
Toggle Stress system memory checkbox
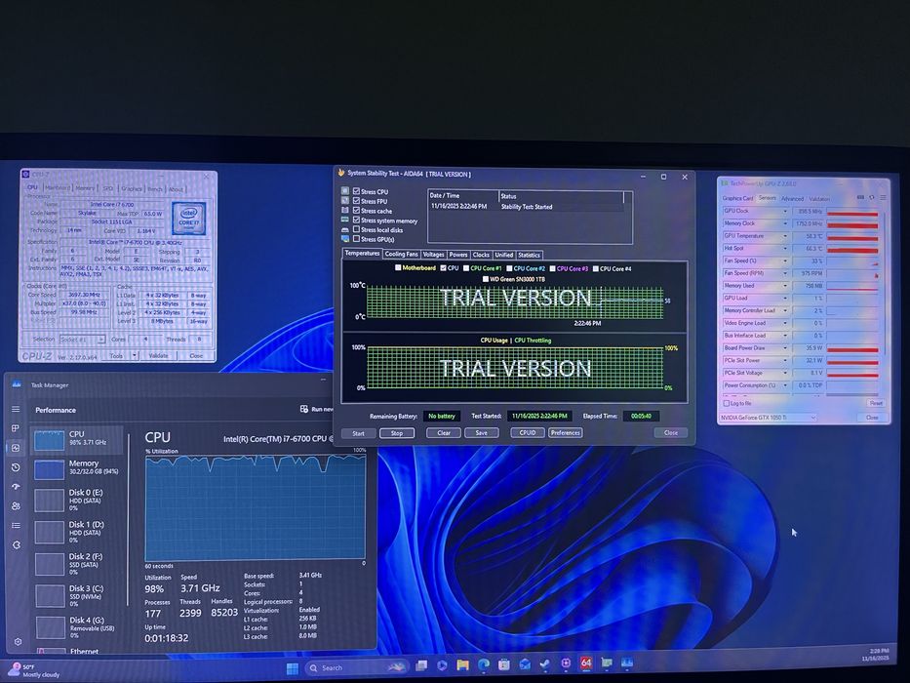coord(356,221)
